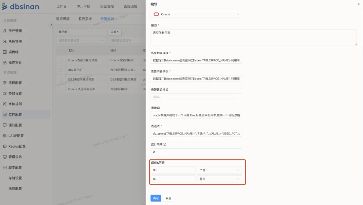Click the threshold input showing 80
This screenshot has width=363, height=205.
click(173, 179)
